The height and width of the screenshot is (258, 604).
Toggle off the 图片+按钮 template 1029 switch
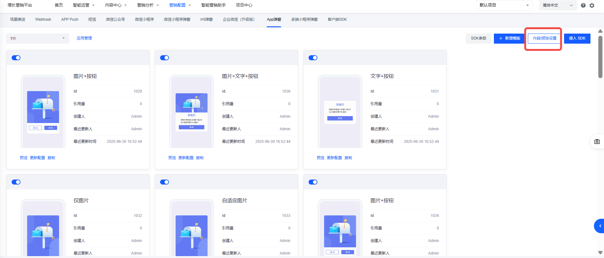[16, 58]
